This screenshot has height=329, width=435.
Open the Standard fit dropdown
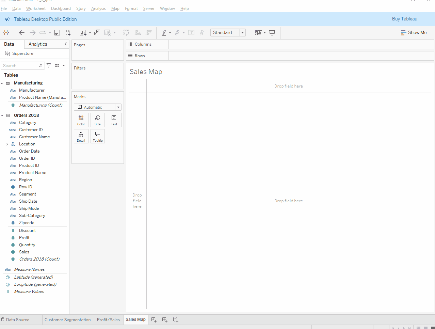pyautogui.click(x=228, y=33)
